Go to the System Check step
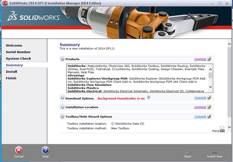The width and height of the screenshot is (233, 162). point(18,58)
